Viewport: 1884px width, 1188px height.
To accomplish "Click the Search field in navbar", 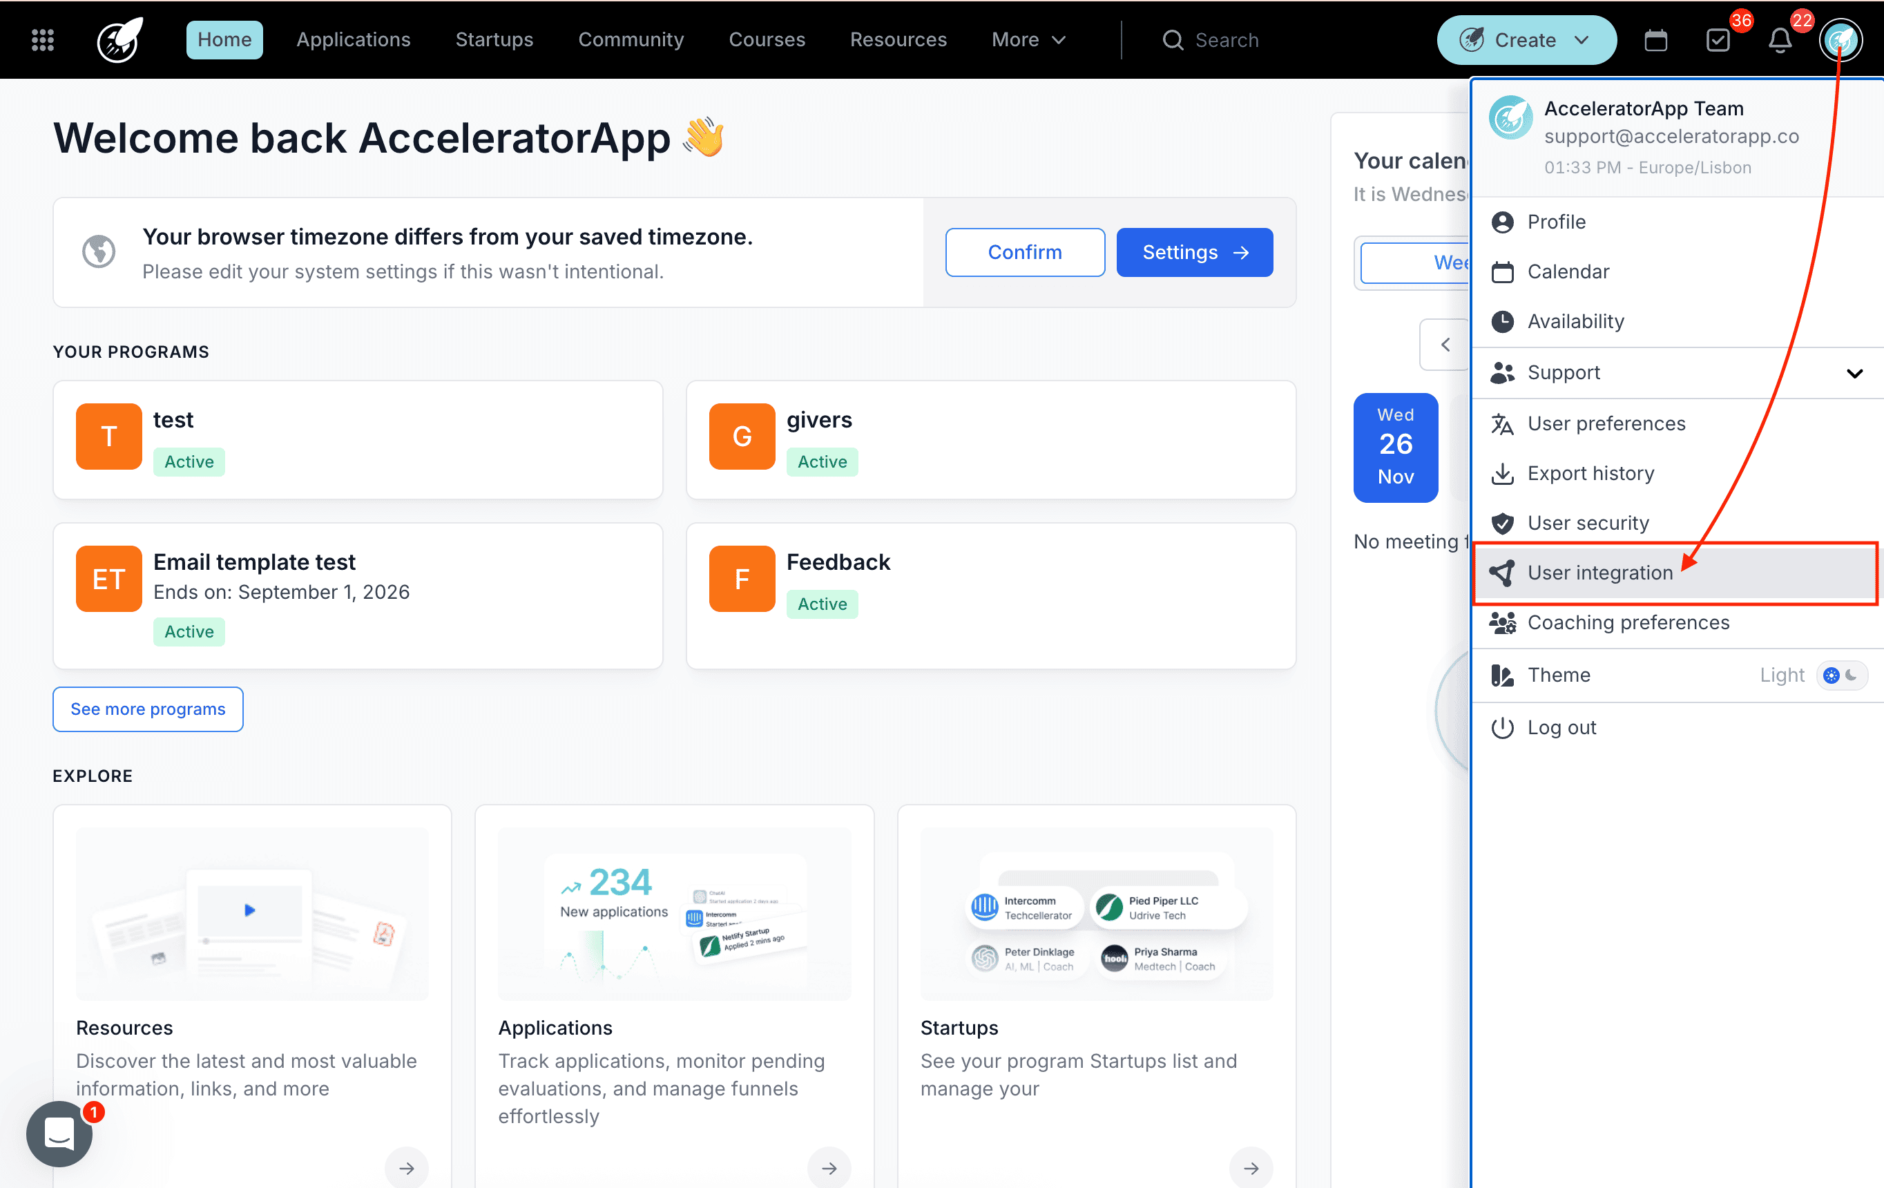I will click(x=1225, y=40).
